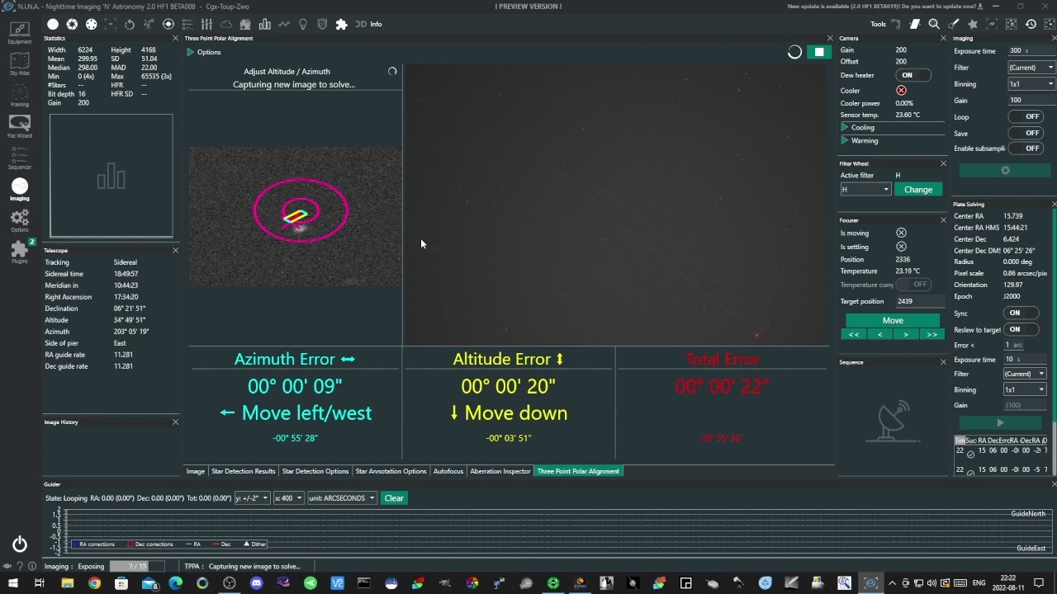Open the guider y-scale dropdown
1057x594 pixels.
(252, 498)
